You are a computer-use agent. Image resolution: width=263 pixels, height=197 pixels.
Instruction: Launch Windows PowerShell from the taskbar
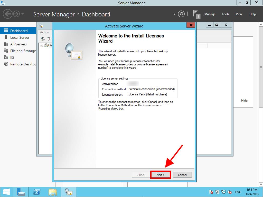pyautogui.click(x=36, y=192)
